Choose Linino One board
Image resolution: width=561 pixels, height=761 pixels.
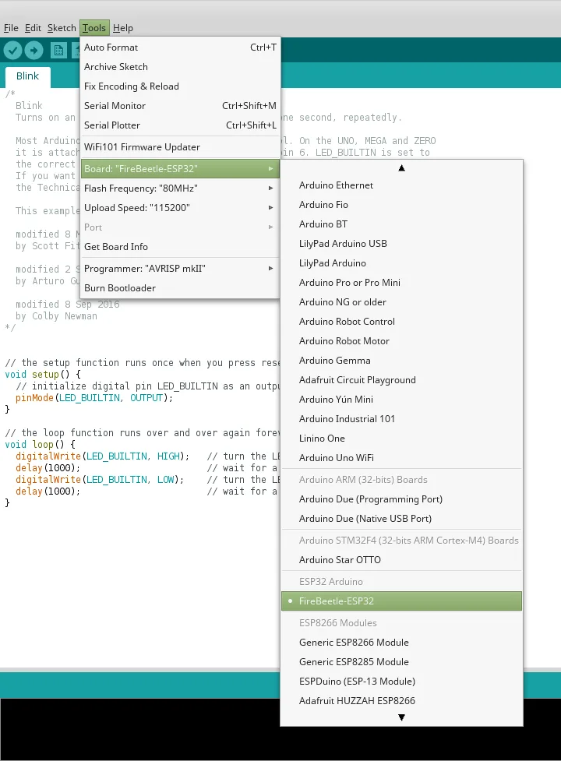point(401,439)
